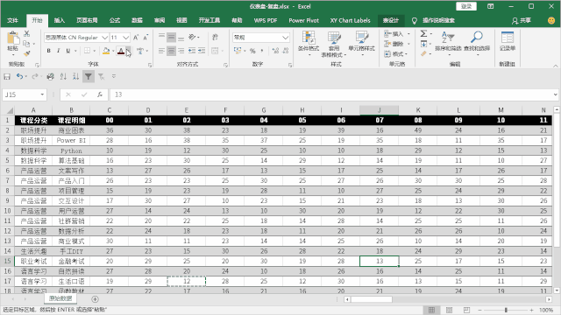Screen dimensions: 561x315
Task: Click the Insert Function fx button
Action: point(100,94)
